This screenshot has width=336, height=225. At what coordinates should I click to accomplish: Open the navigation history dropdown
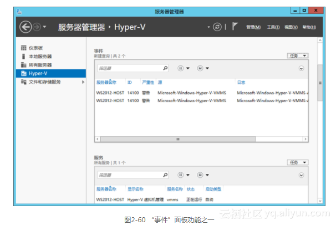(44, 27)
